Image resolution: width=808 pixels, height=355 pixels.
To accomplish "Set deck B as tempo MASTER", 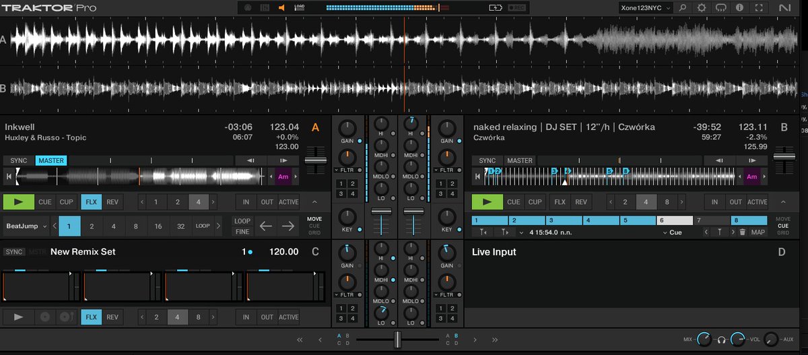I will click(x=520, y=160).
